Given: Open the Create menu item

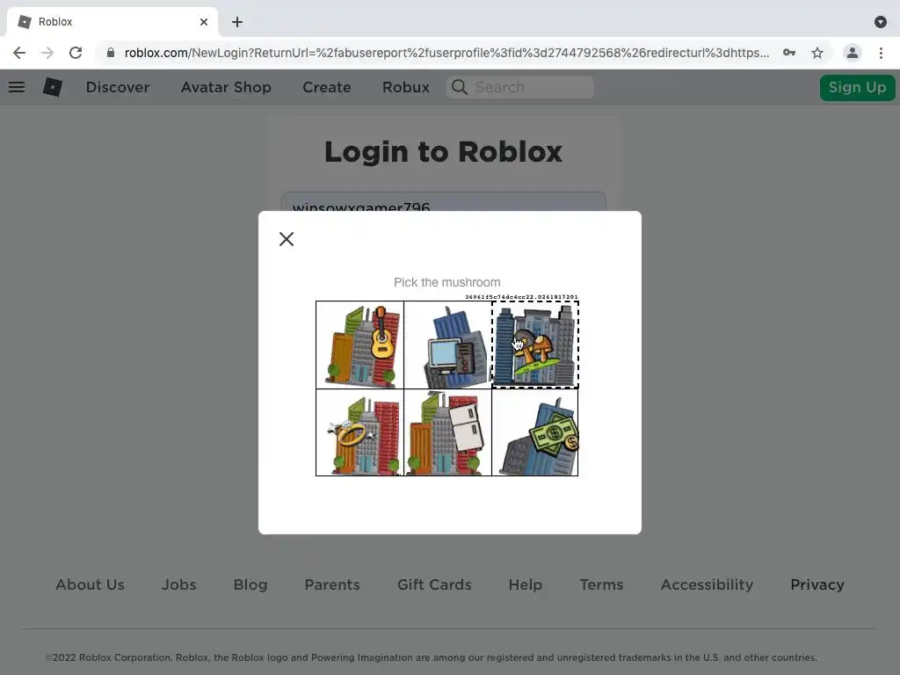Looking at the screenshot, I should pos(327,87).
